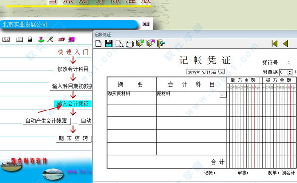This screenshot has height=183, width=297.
Task: Click 期末结转 step button
Action: (74, 138)
